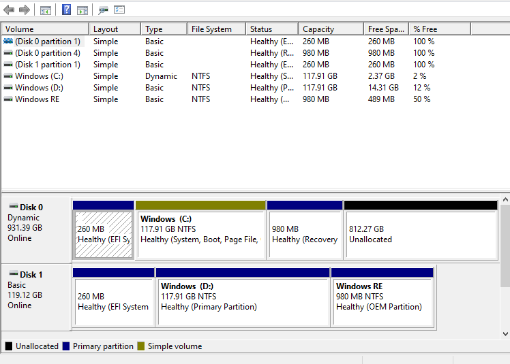Click scroll up arrow in disk pane
Screen dimensions: 510x364
pos(505,200)
